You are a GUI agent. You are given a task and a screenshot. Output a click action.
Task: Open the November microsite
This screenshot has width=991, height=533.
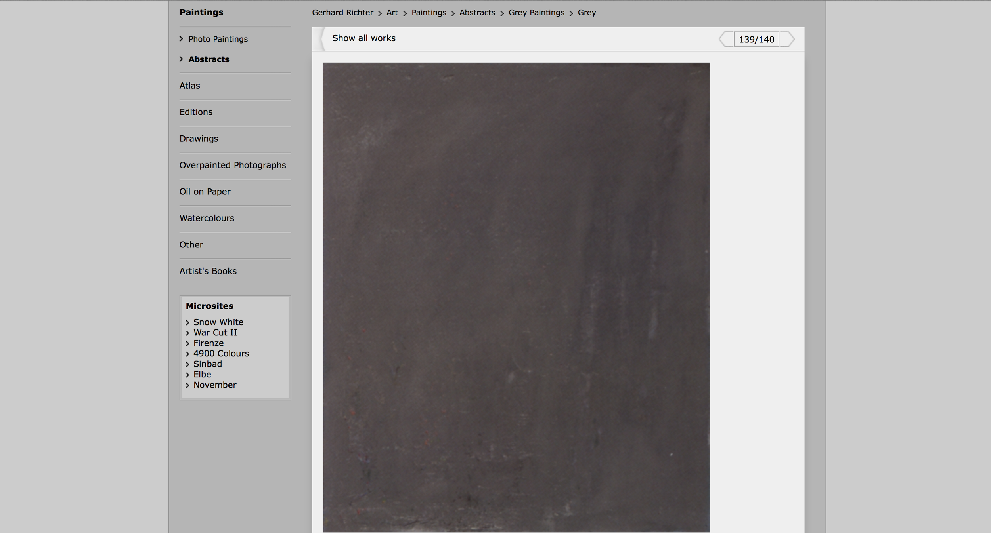click(215, 385)
